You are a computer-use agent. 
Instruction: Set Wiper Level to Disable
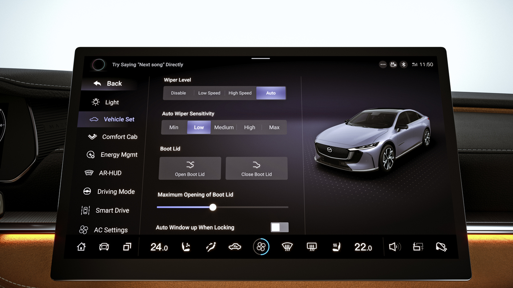click(178, 93)
